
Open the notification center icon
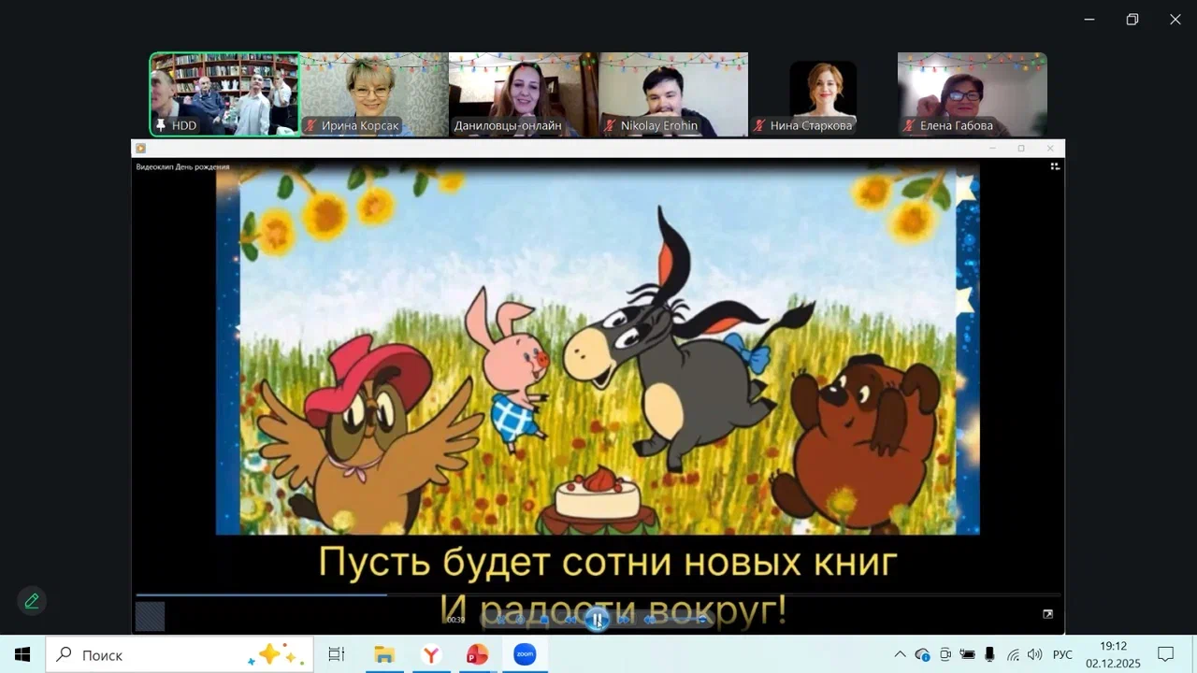tap(1165, 654)
